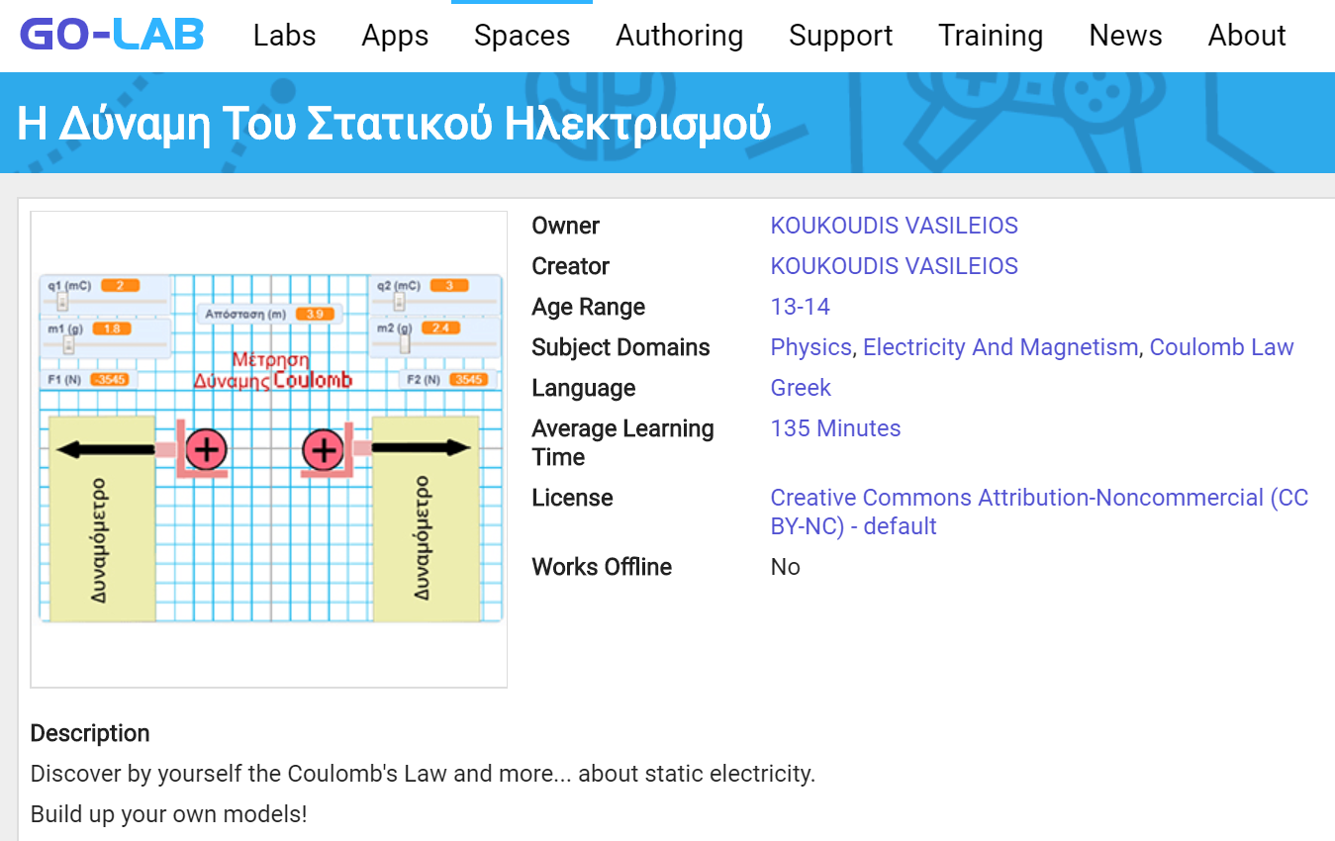Open the Authoring menu

679,36
